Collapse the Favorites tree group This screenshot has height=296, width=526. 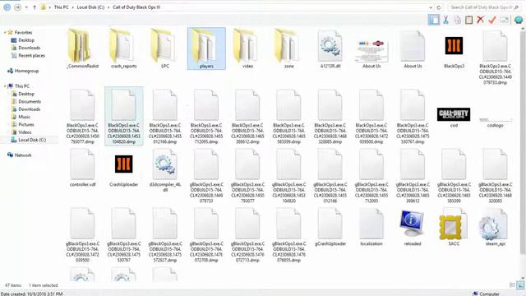pos(5,33)
